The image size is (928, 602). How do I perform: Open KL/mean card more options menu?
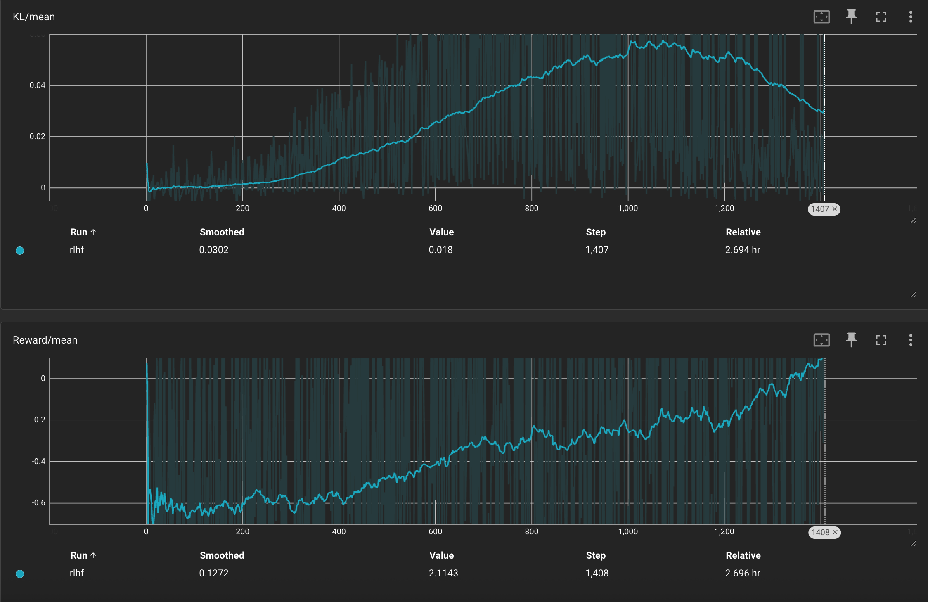(911, 17)
